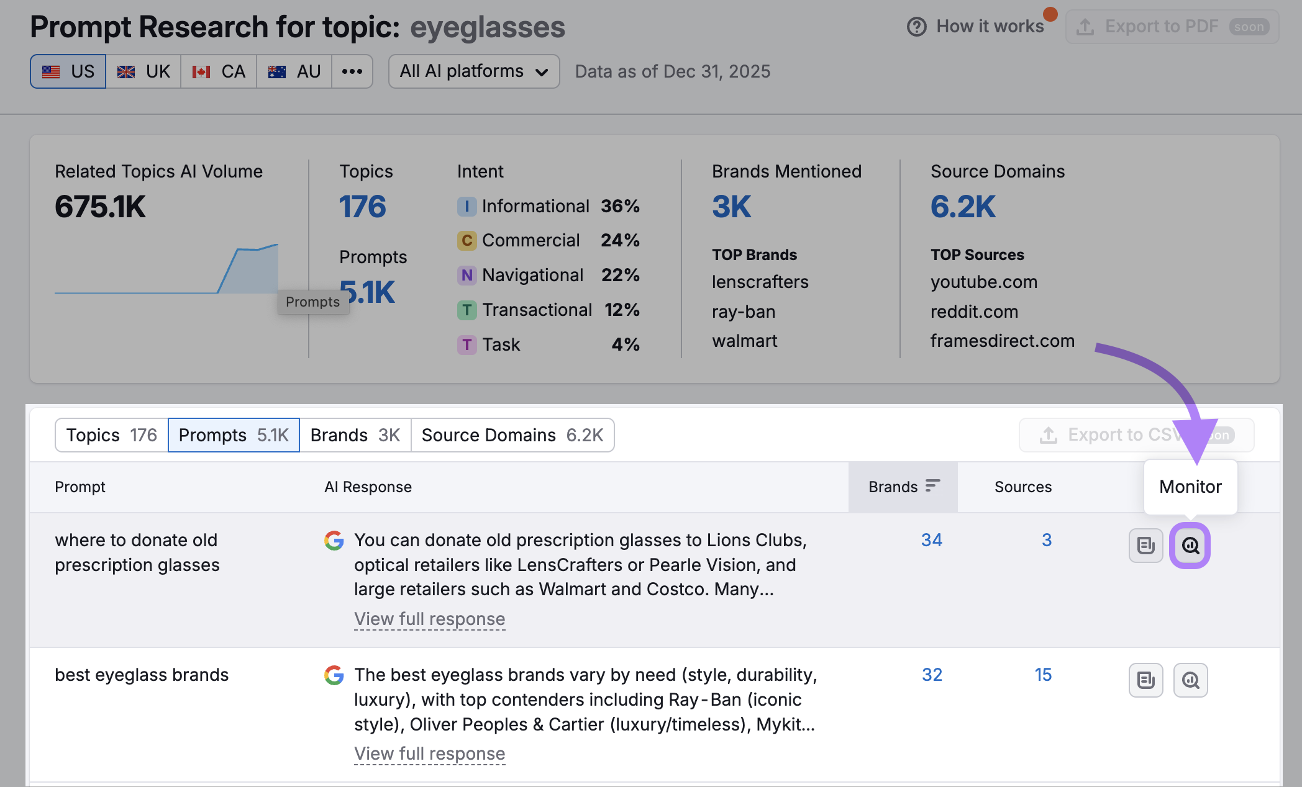Switch to the Topics 176 tab

[x=112, y=435]
